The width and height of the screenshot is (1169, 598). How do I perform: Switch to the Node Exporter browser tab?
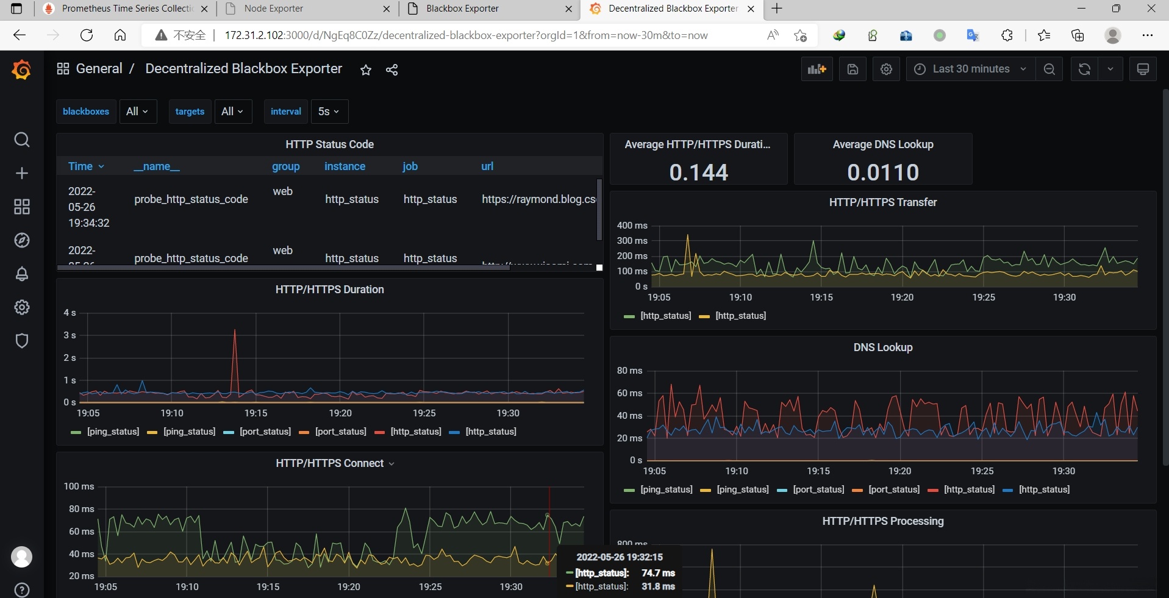pyautogui.click(x=273, y=9)
